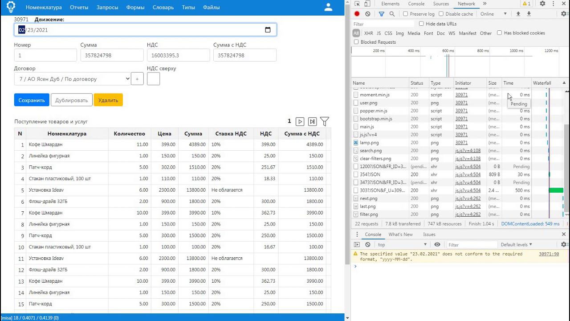Sort by Waterfall column arrow
The image size is (570, 321).
(564, 83)
